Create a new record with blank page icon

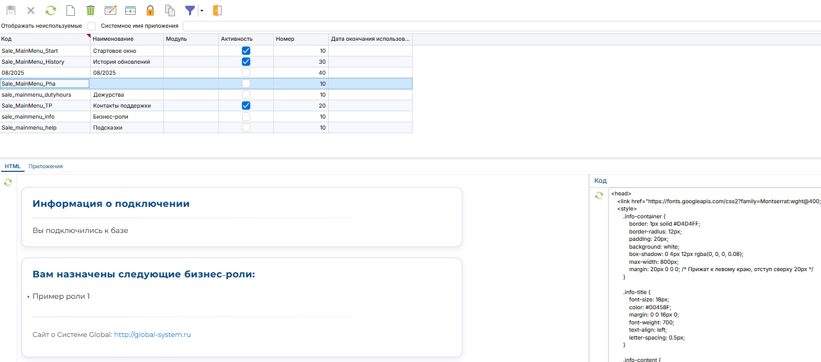pyautogui.click(x=71, y=10)
